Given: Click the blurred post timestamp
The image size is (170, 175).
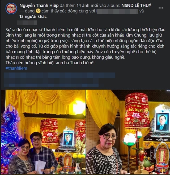Looking at the screenshot, I should coord(27,23).
